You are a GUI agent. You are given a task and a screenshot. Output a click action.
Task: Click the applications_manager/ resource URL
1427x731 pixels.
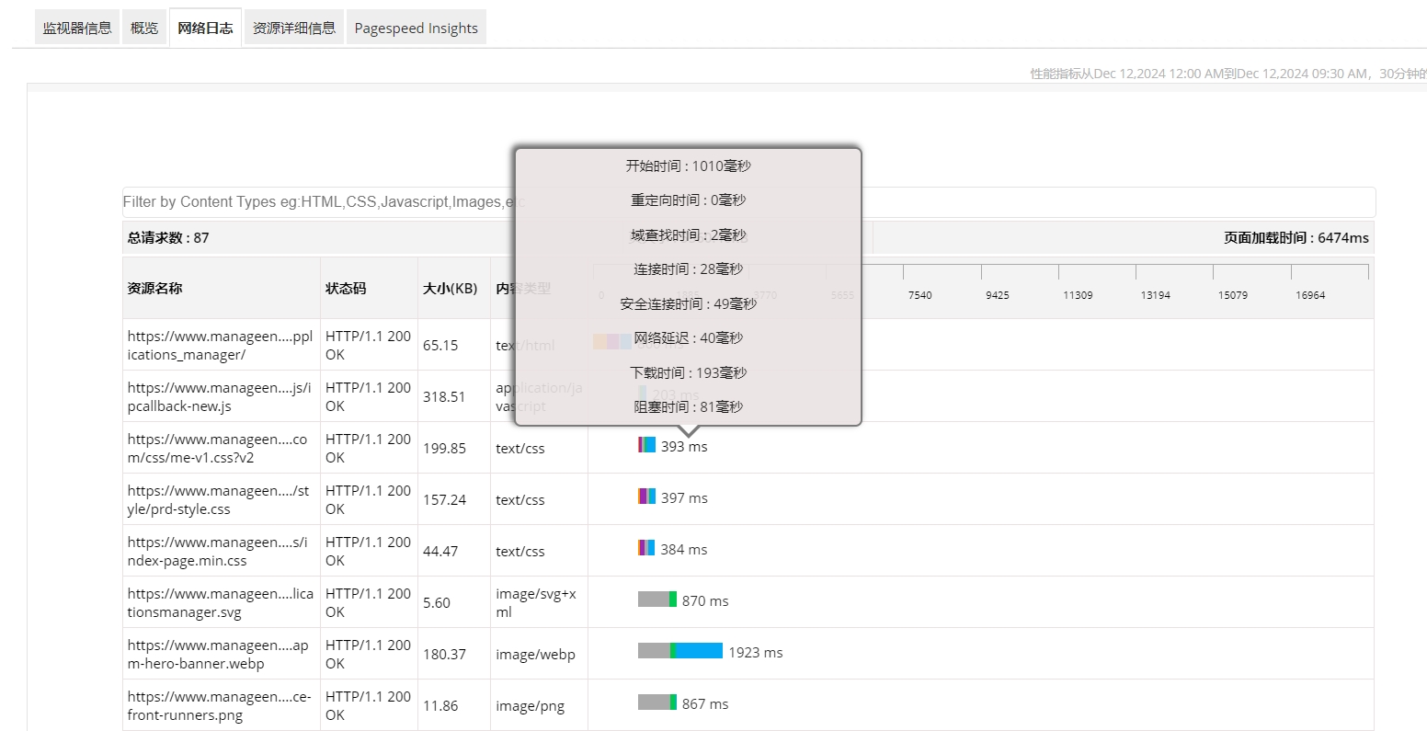(x=221, y=345)
